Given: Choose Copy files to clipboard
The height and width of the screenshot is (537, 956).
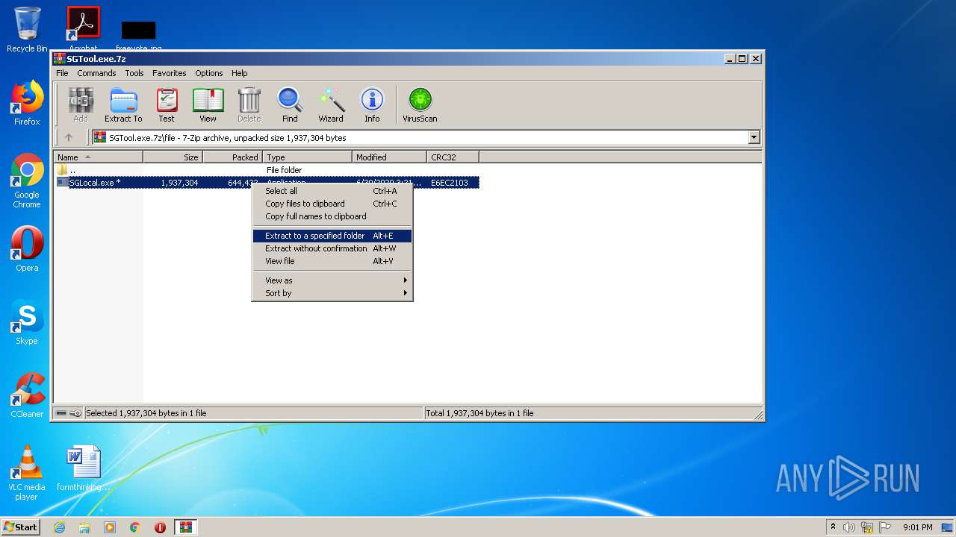Looking at the screenshot, I should pos(332,204).
